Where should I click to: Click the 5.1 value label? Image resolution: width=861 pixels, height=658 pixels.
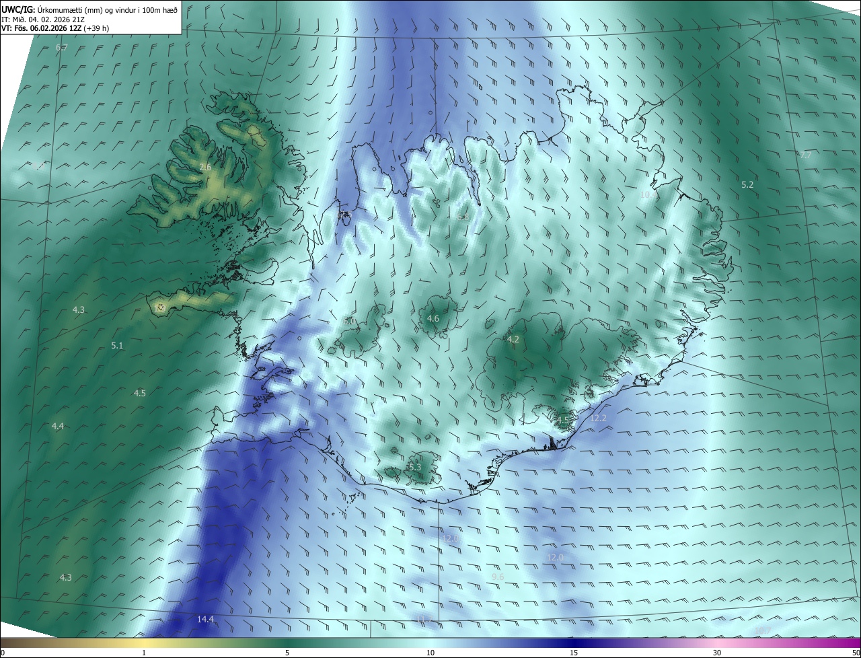[117, 345]
